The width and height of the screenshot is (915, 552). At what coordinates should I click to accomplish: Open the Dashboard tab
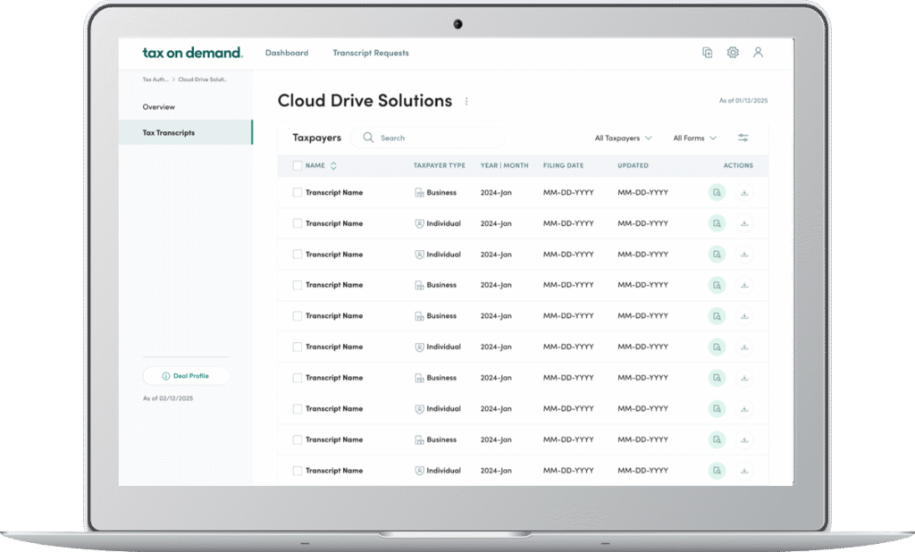[x=287, y=53]
